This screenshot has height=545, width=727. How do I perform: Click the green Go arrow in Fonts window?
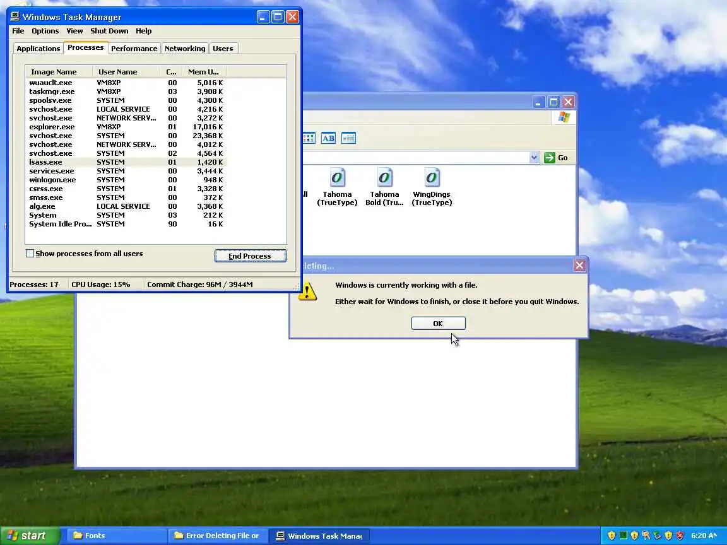point(550,158)
